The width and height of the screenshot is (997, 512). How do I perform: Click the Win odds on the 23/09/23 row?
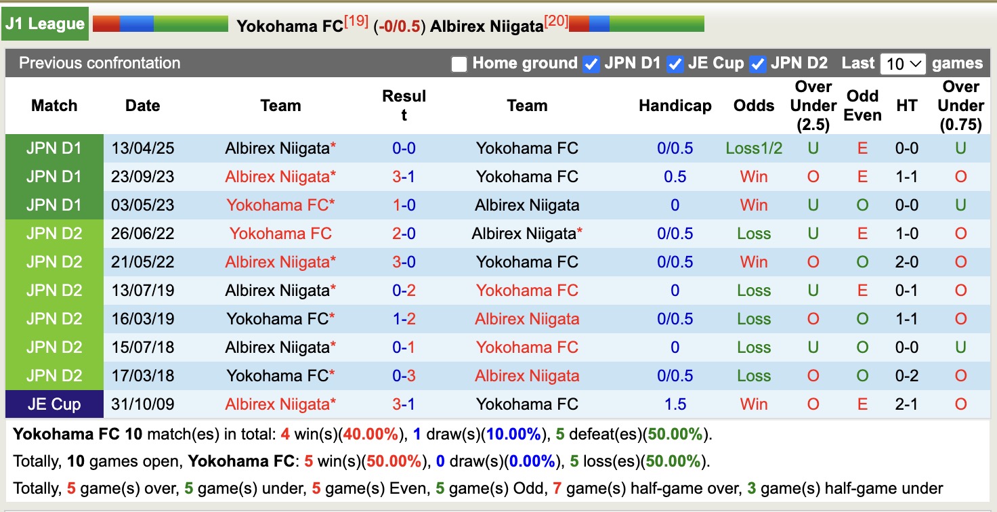point(753,176)
